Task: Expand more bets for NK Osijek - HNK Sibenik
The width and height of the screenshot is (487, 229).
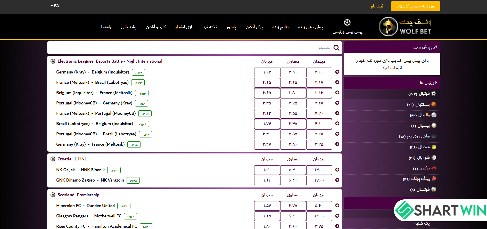Action: (x=337, y=170)
